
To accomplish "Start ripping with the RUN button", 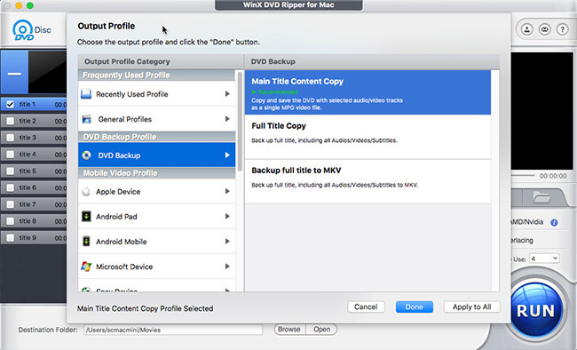I will click(535, 311).
